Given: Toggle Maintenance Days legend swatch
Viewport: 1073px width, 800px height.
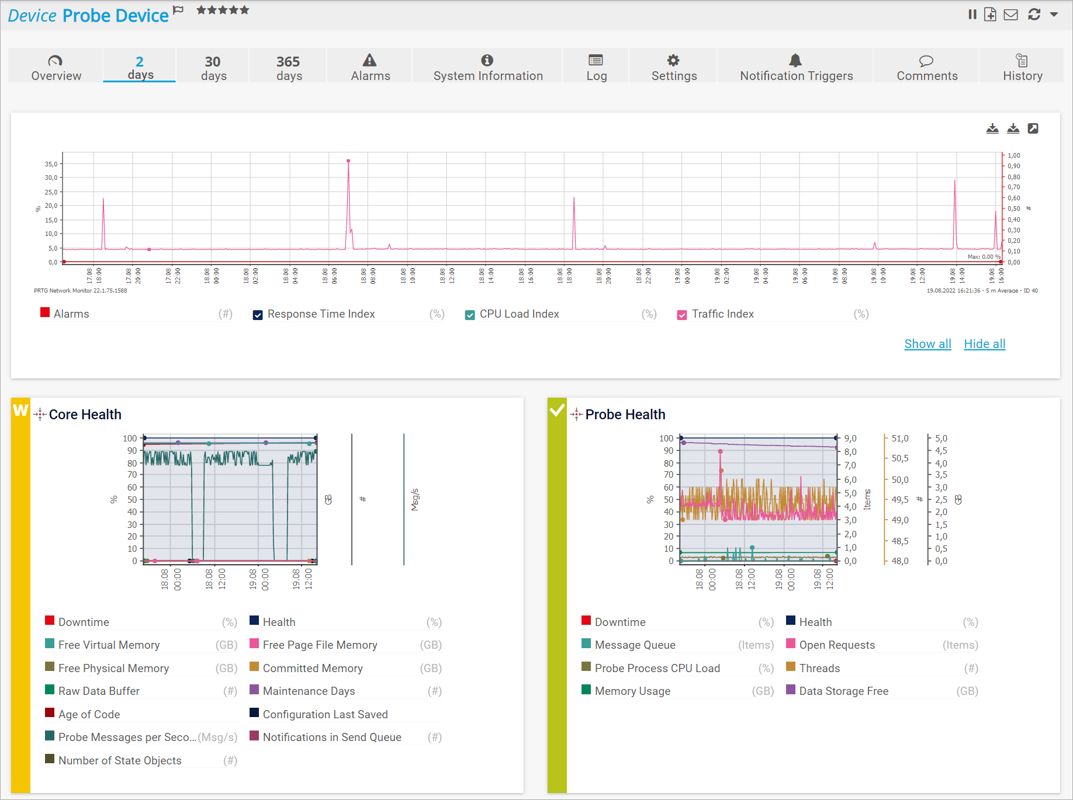Looking at the screenshot, I should [254, 690].
